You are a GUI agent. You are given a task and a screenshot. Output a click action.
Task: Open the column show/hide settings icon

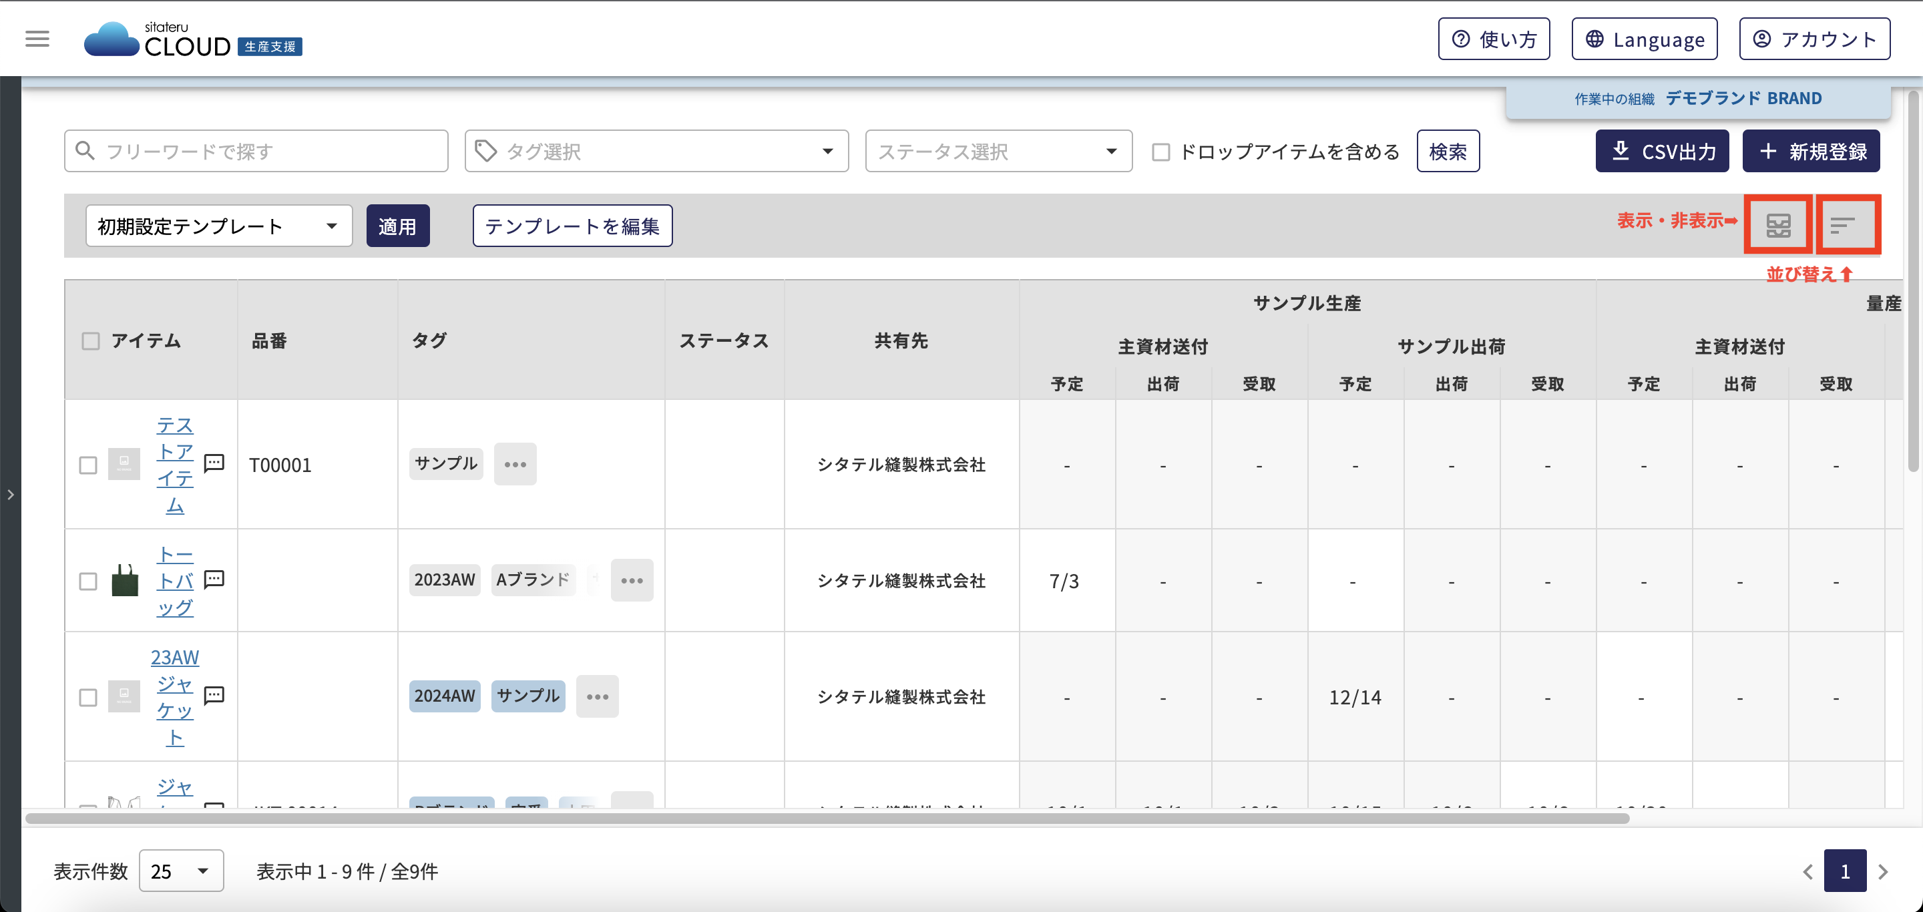(1778, 224)
